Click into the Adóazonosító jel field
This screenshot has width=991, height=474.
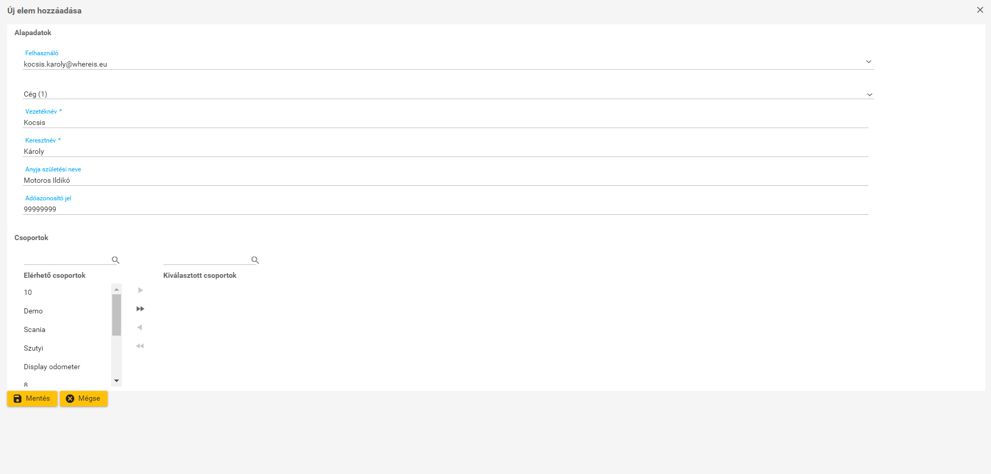pos(445,209)
